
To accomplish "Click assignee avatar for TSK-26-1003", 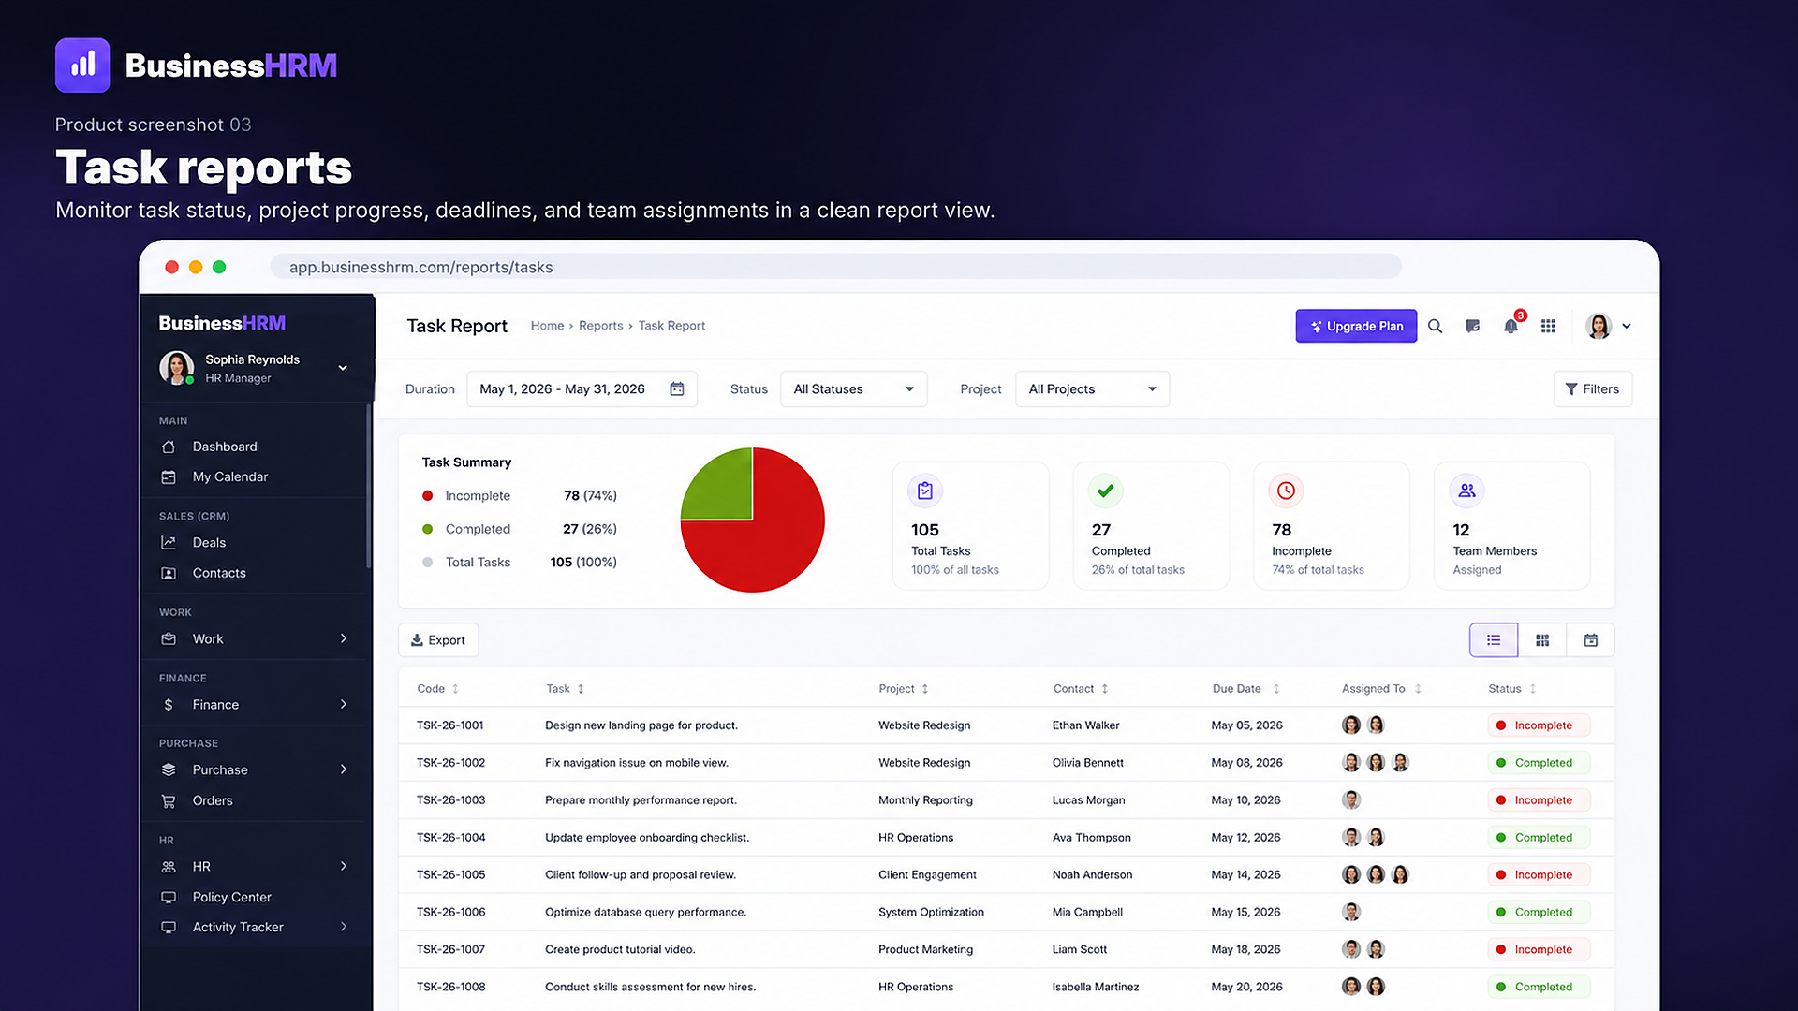I will pyautogui.click(x=1351, y=799).
